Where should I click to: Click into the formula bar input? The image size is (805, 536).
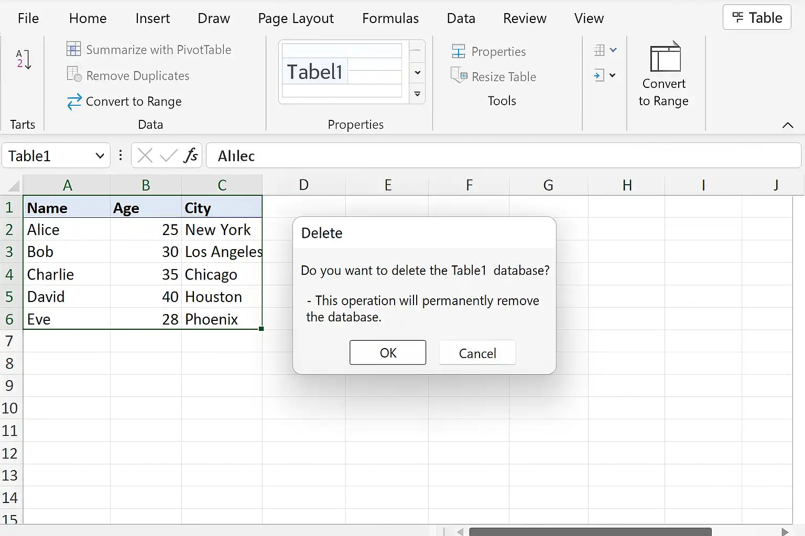click(x=504, y=155)
